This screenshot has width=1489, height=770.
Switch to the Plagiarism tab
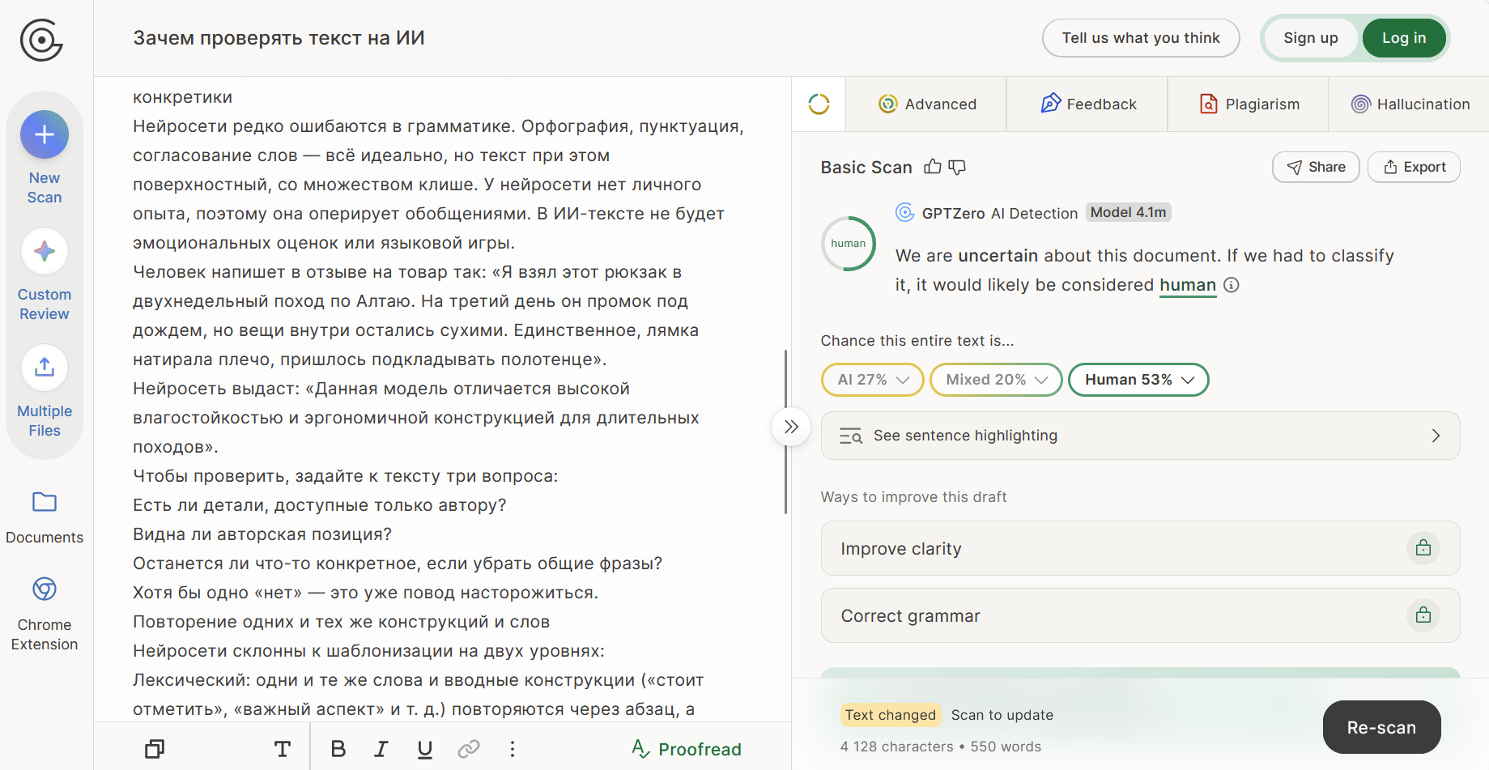point(1249,104)
